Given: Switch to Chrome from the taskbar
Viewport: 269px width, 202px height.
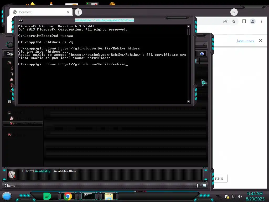Looking at the screenshot, I should (x=68, y=196).
